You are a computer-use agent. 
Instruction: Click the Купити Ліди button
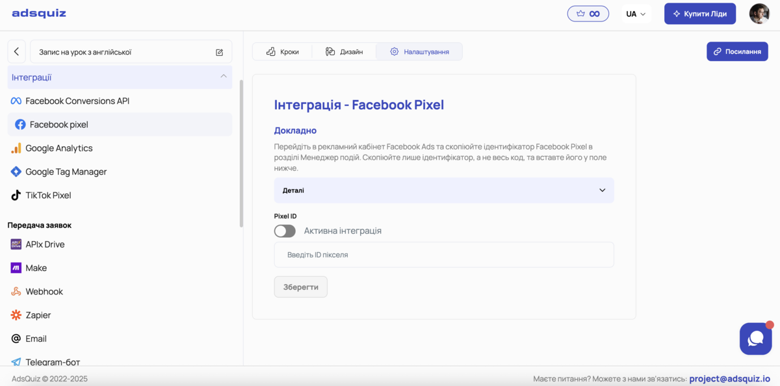[700, 14]
